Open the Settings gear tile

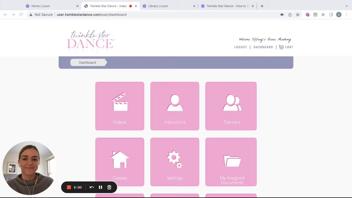click(x=175, y=162)
